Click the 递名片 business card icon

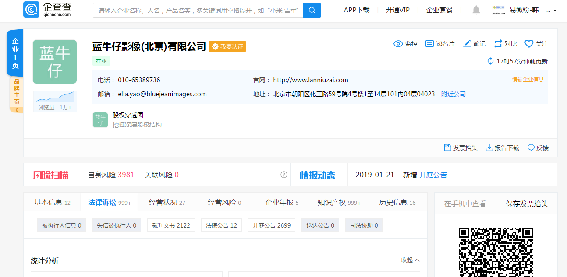click(x=430, y=44)
